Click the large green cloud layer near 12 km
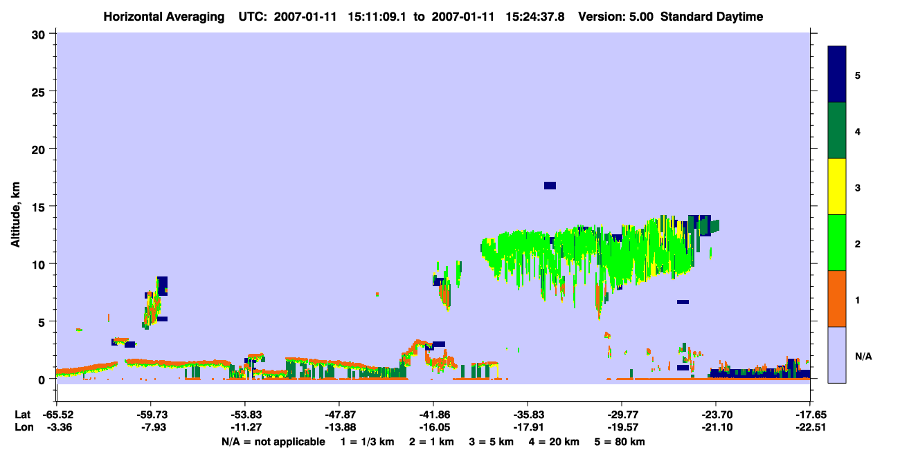Image resolution: width=900 pixels, height=461 pixels. click(x=588, y=252)
